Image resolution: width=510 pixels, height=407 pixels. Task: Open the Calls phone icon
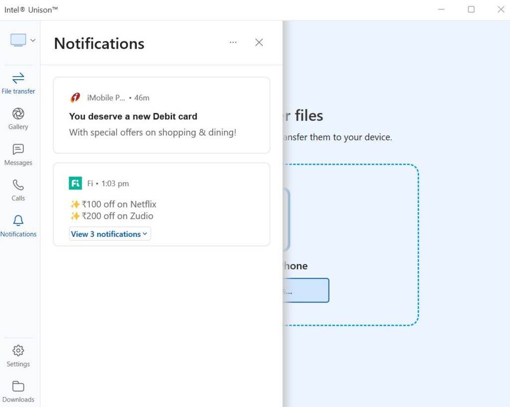pos(18,185)
